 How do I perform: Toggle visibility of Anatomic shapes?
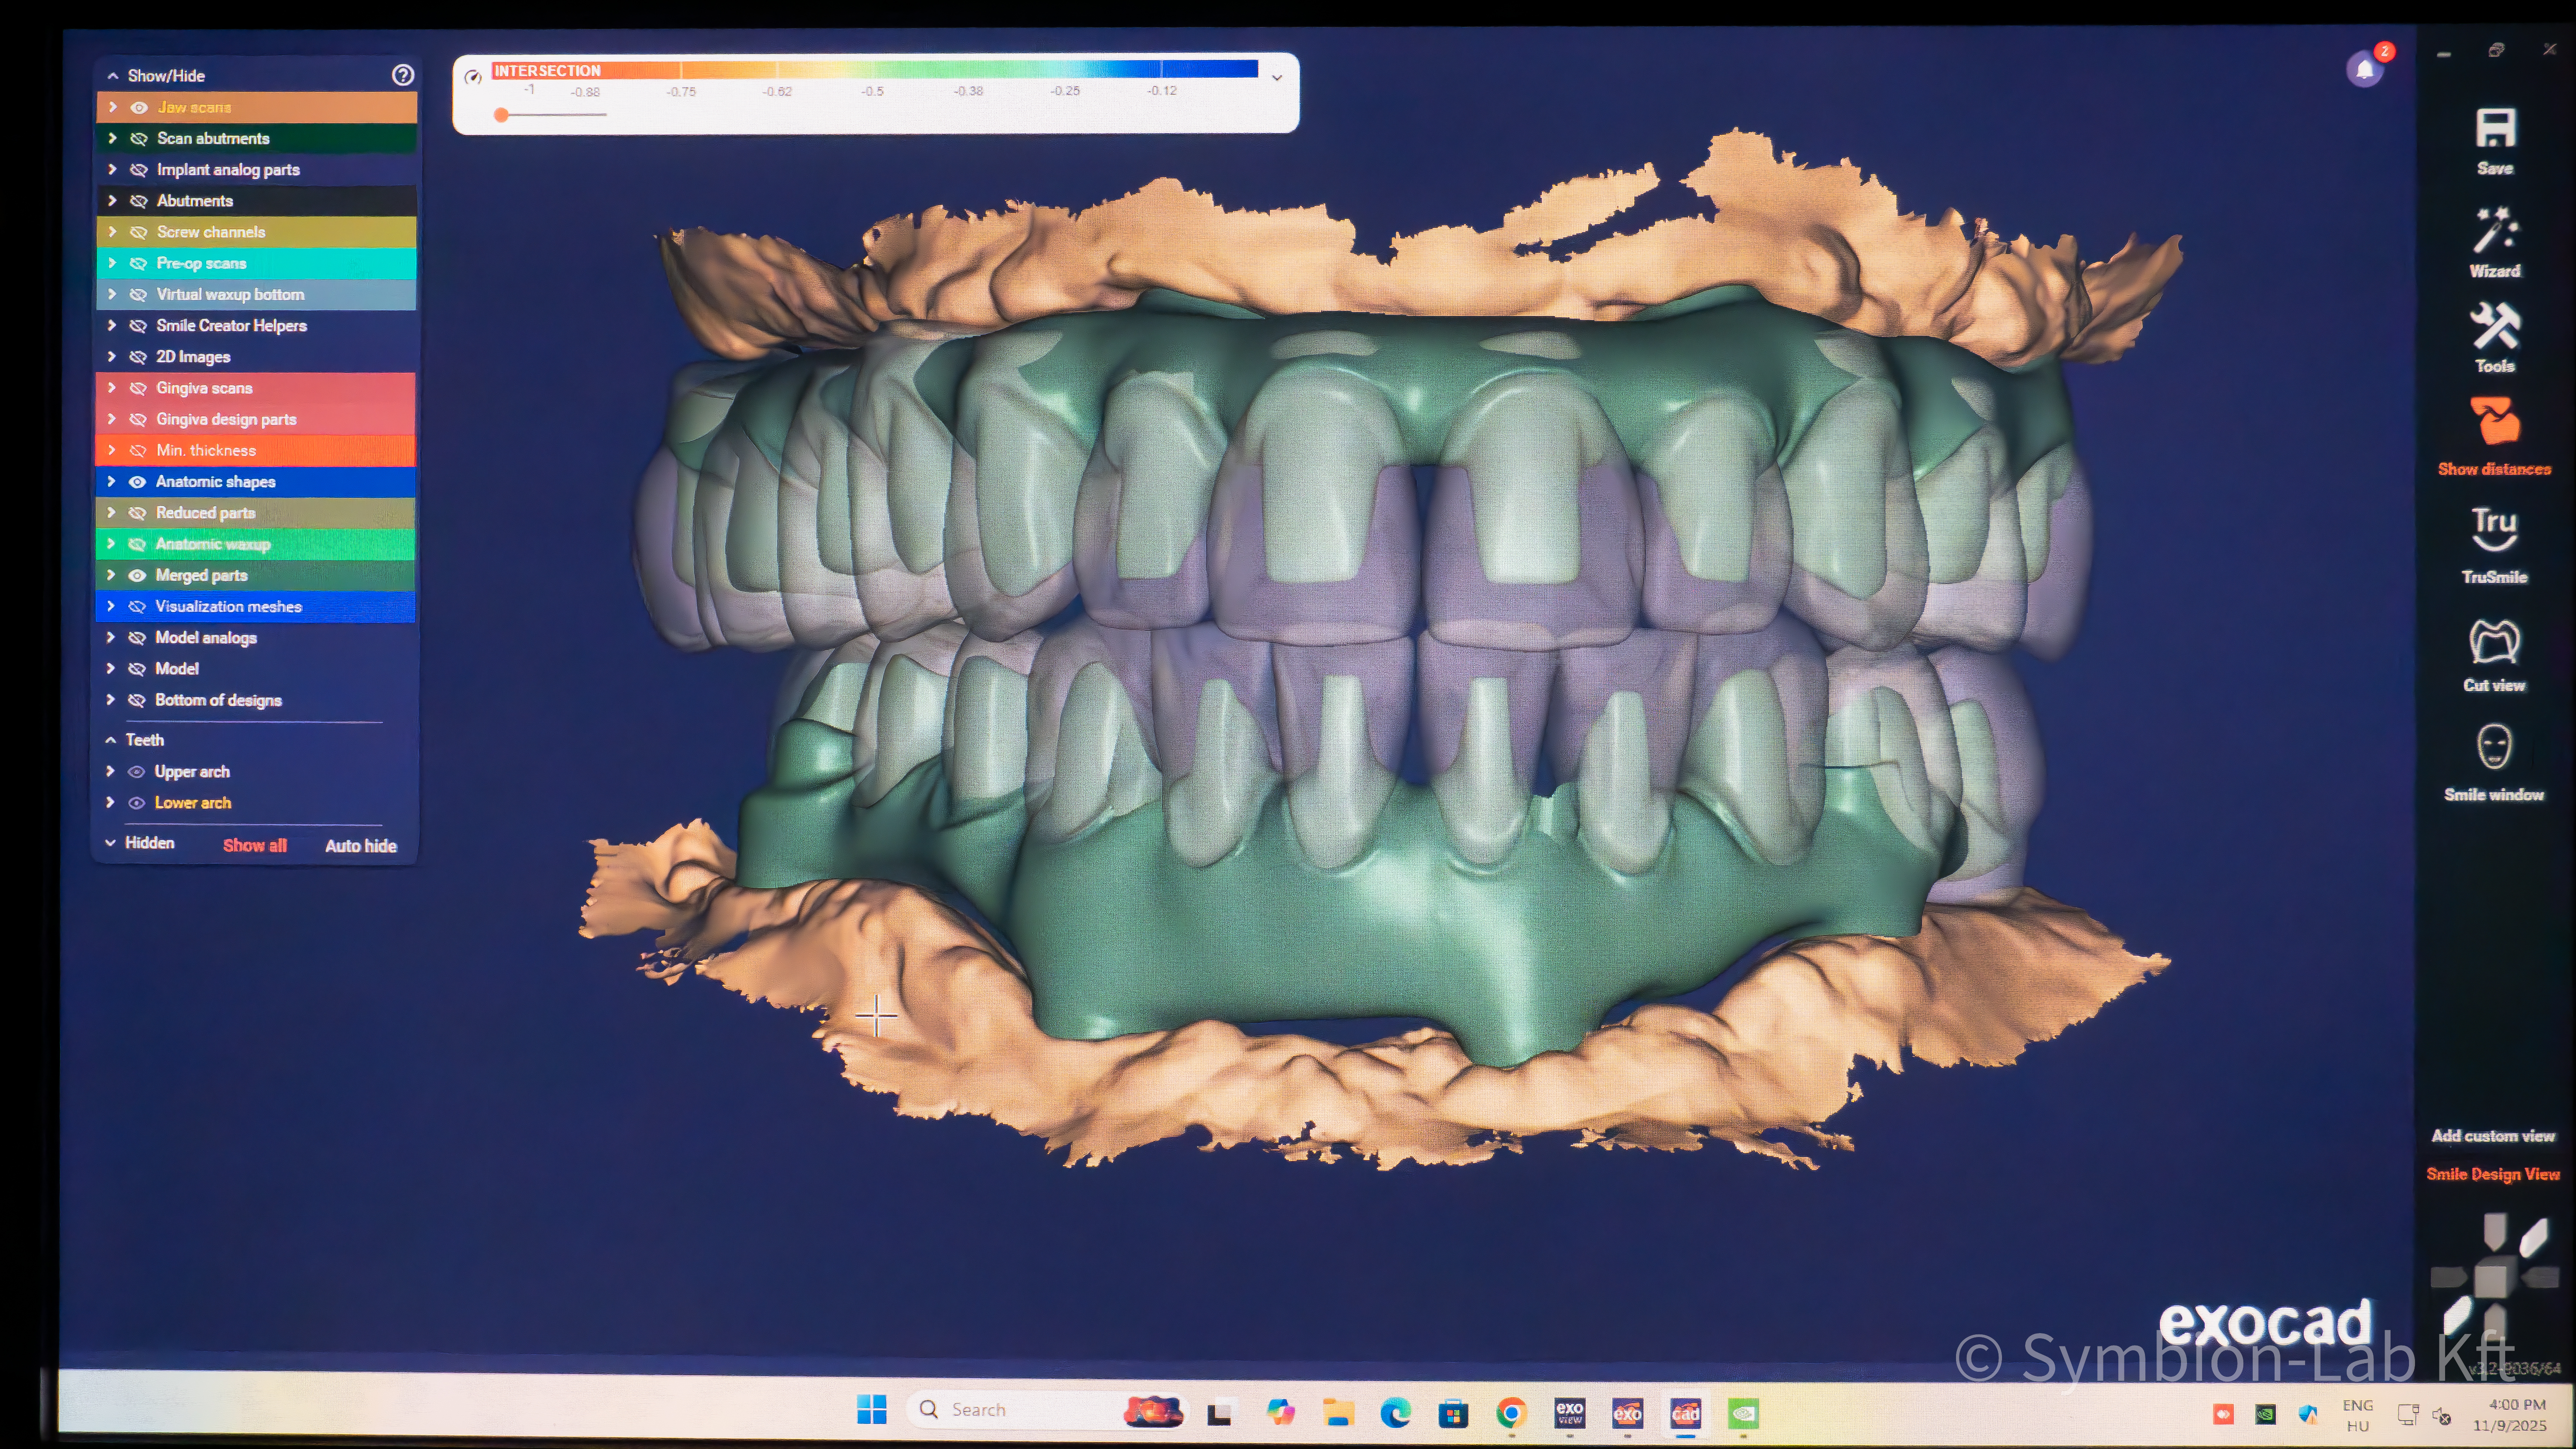(x=138, y=481)
